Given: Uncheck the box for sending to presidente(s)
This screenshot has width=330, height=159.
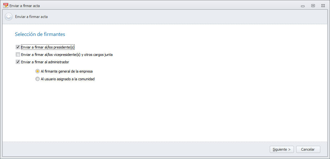Looking at the screenshot, I should [x=18, y=47].
